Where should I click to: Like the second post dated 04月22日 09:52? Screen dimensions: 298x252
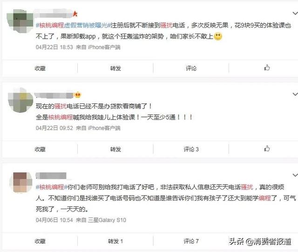click(x=267, y=149)
